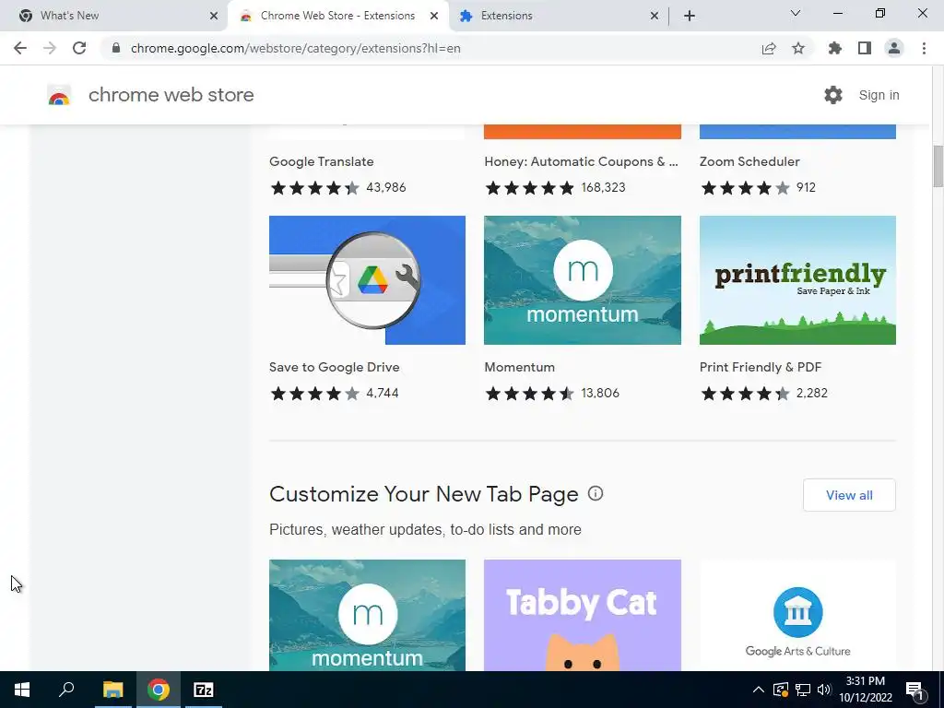Click the address bar URL
The height and width of the screenshot is (708, 944).
coord(296,48)
